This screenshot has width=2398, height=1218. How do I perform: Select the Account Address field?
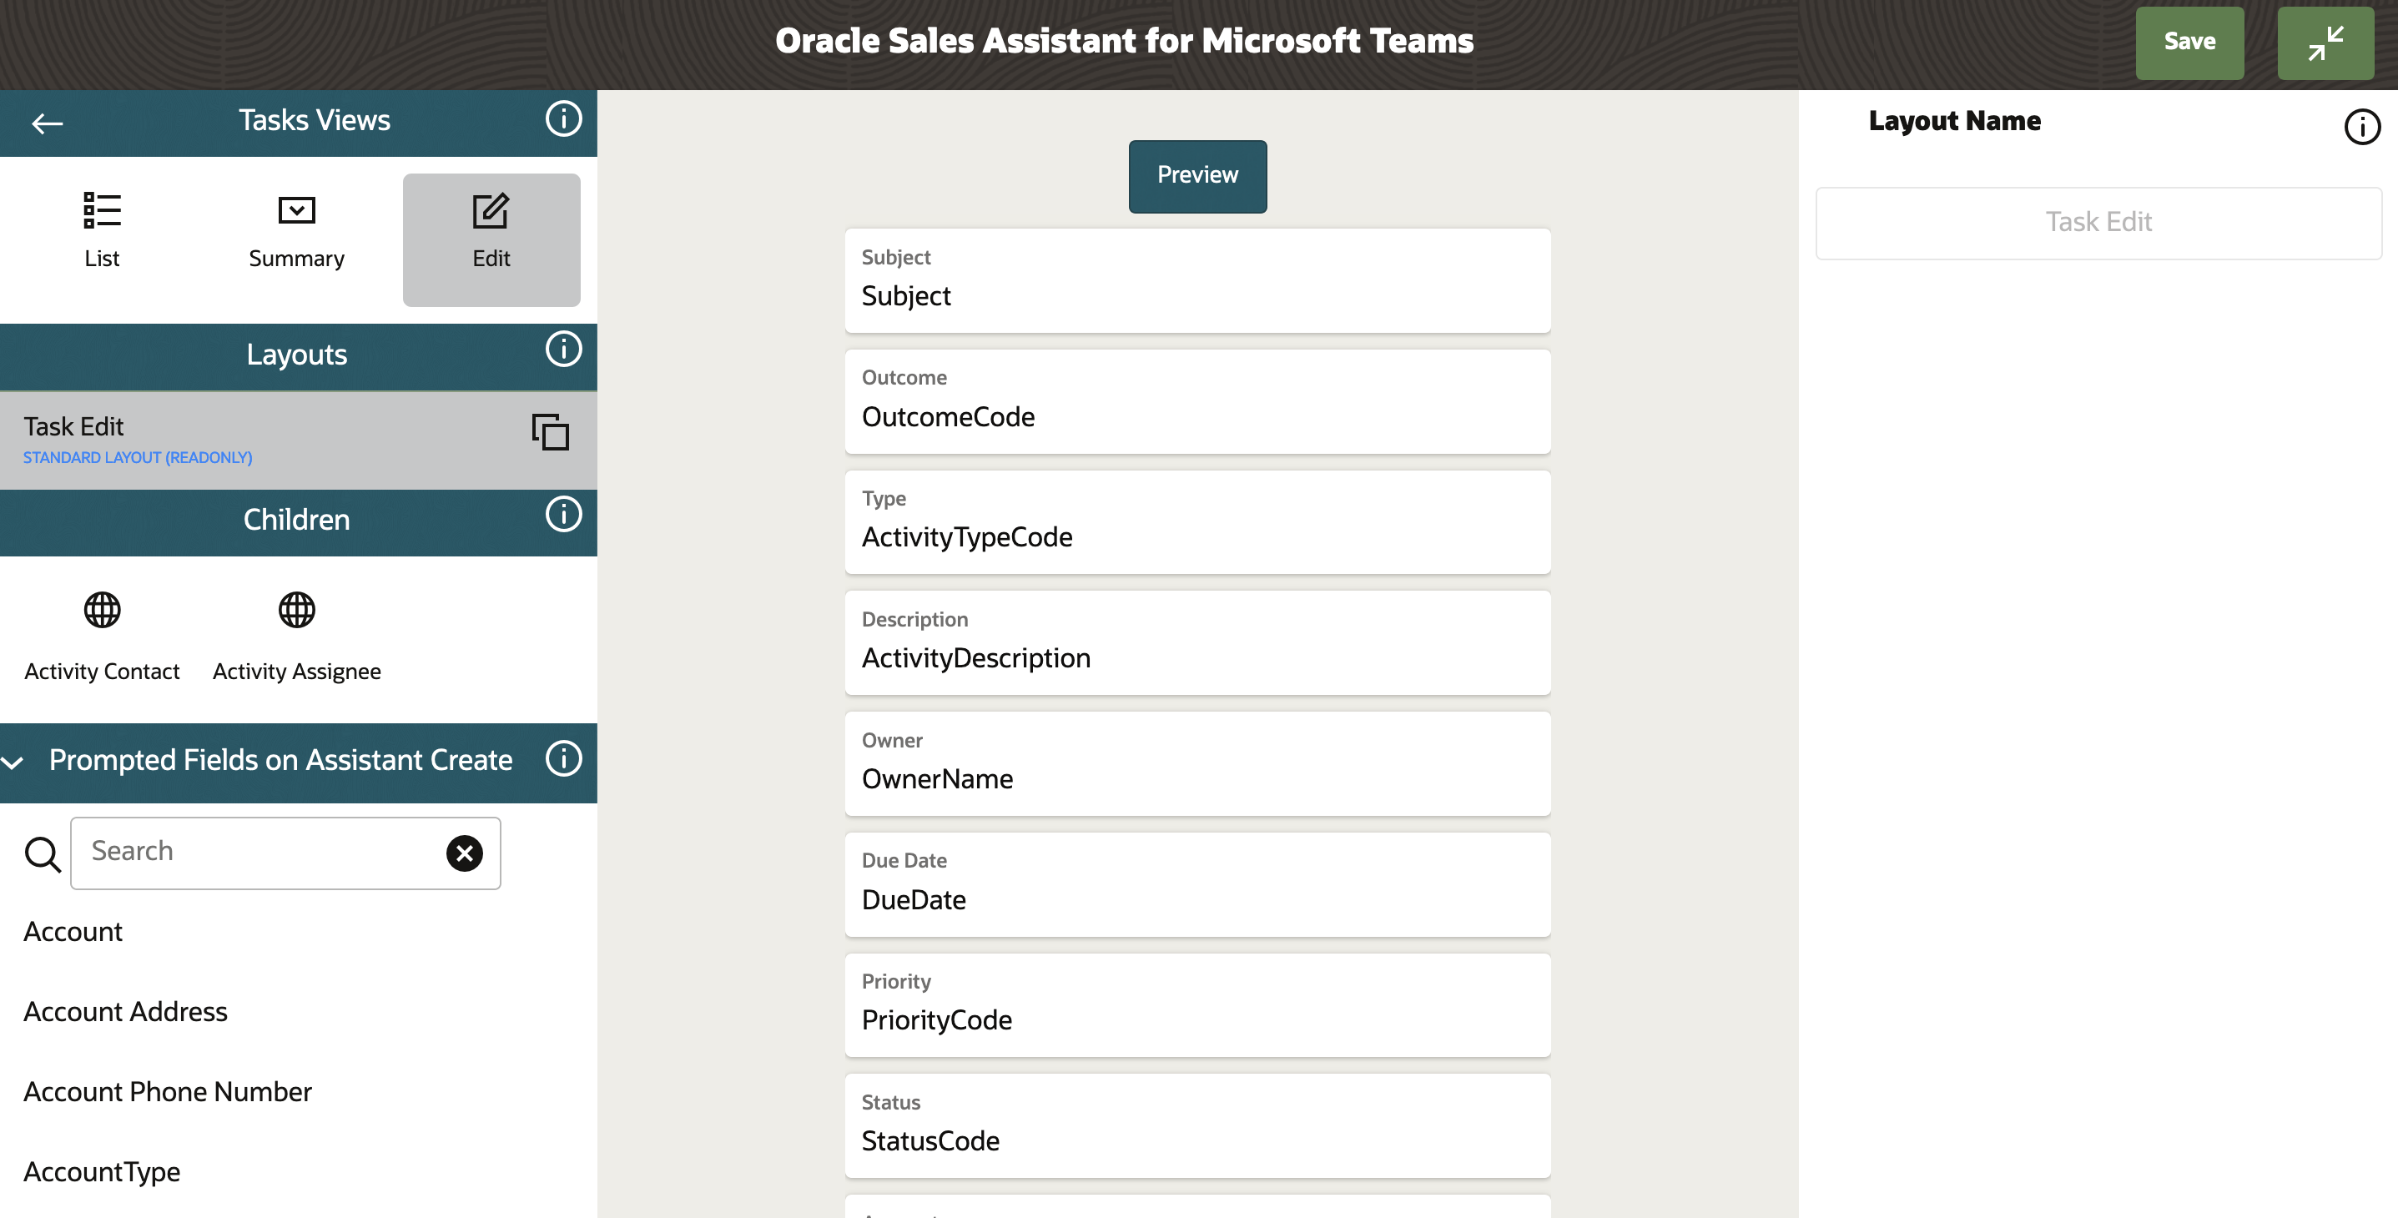tap(125, 1011)
